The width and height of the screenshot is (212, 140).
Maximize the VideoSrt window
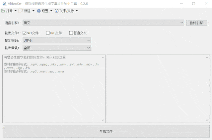194,4
